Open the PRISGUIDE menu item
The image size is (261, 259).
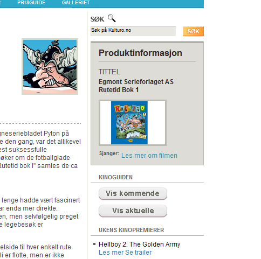pyautogui.click(x=31, y=3)
